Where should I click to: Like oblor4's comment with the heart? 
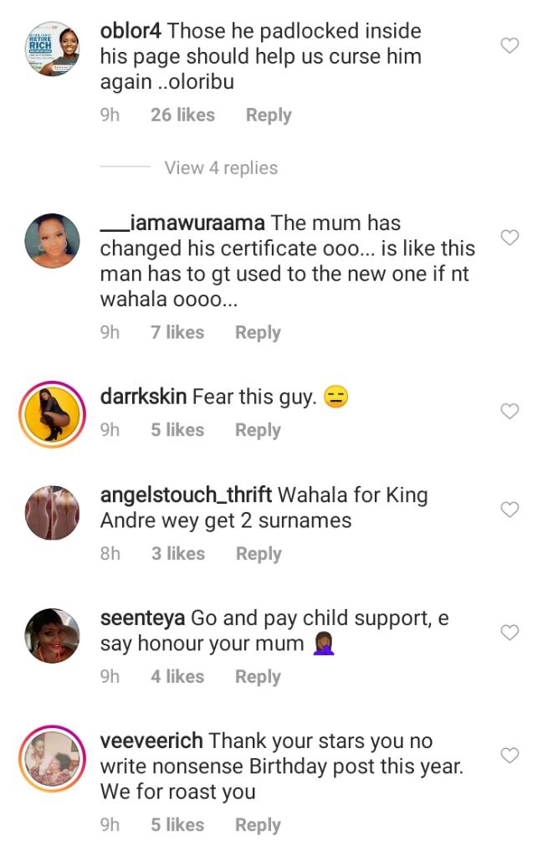pyautogui.click(x=509, y=45)
